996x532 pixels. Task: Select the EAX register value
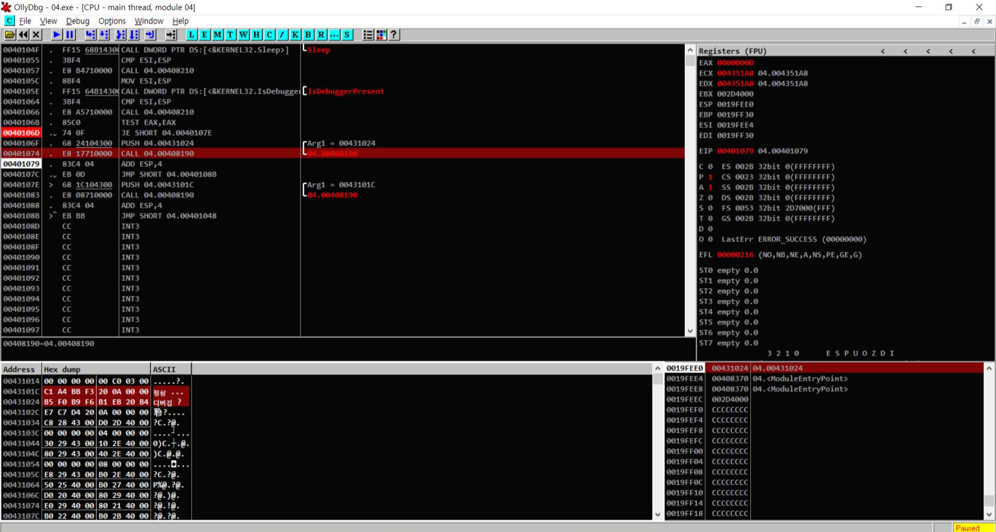coord(735,63)
